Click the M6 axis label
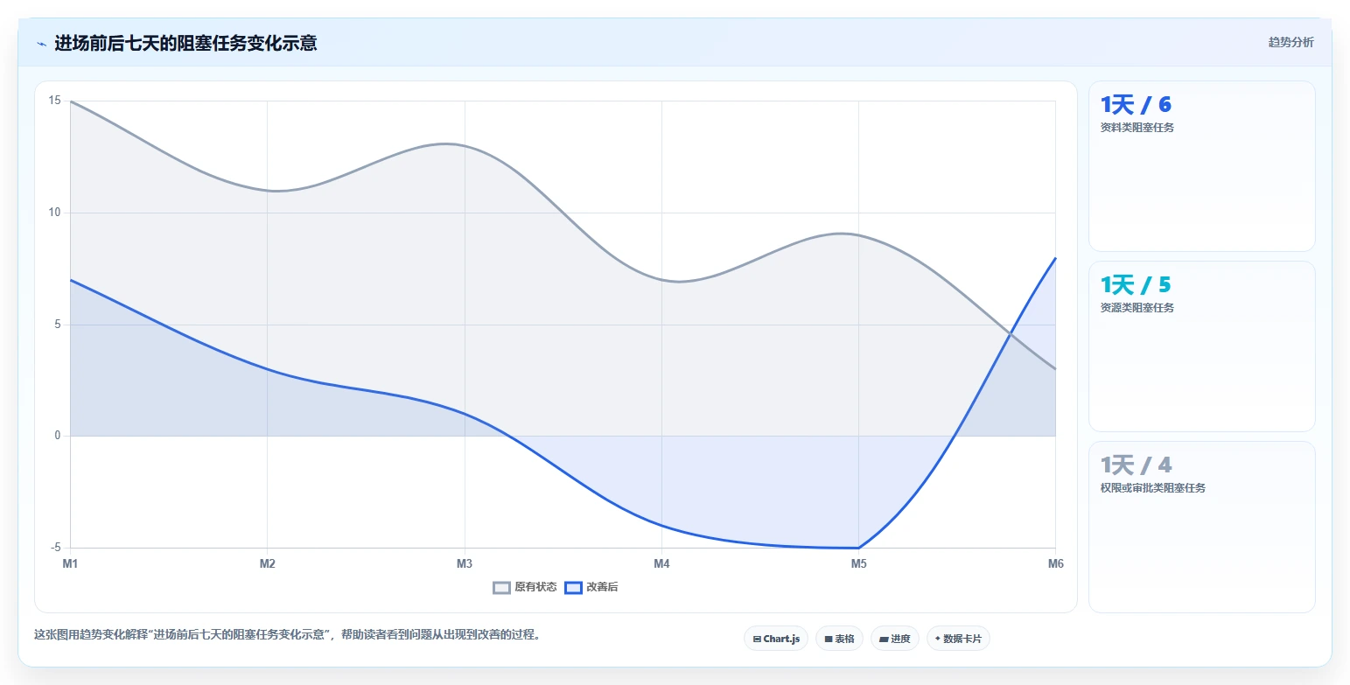 coord(1055,563)
